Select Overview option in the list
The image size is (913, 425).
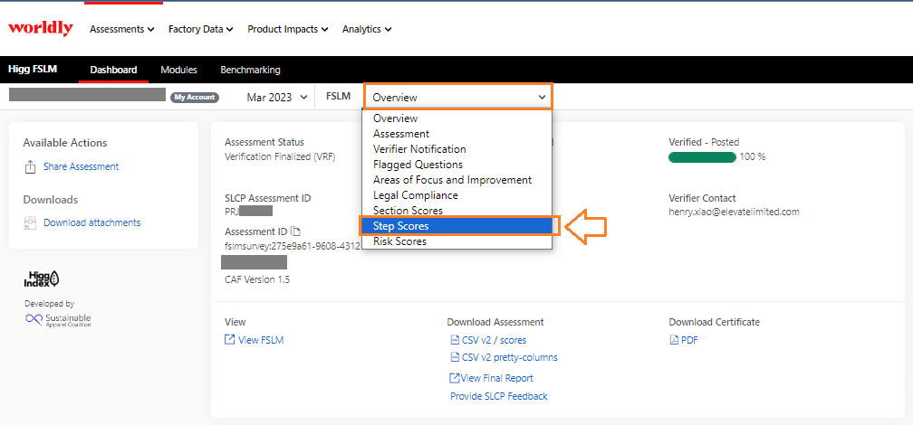[x=456, y=118]
